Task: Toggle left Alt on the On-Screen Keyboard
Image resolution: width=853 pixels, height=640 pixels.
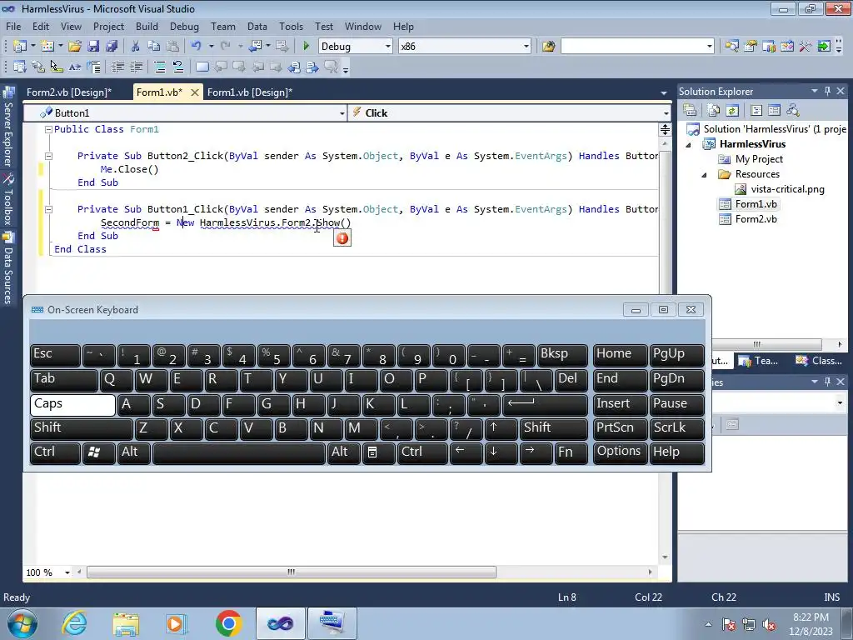Action: (x=134, y=452)
